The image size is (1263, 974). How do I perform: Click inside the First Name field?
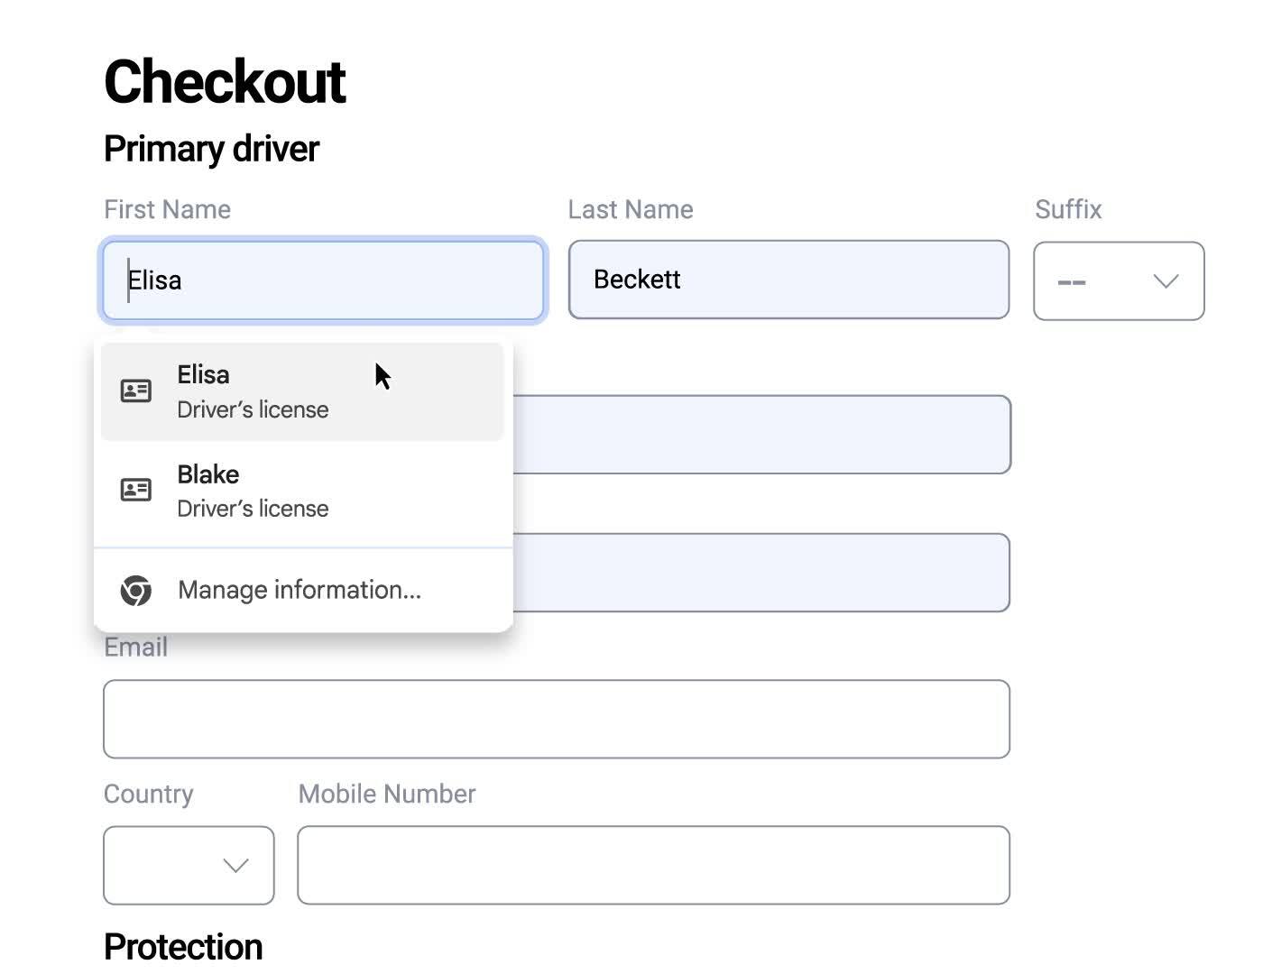point(322,280)
